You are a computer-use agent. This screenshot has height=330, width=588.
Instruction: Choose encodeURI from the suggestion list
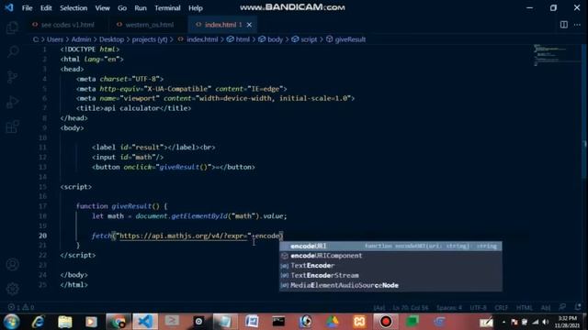click(x=390, y=247)
